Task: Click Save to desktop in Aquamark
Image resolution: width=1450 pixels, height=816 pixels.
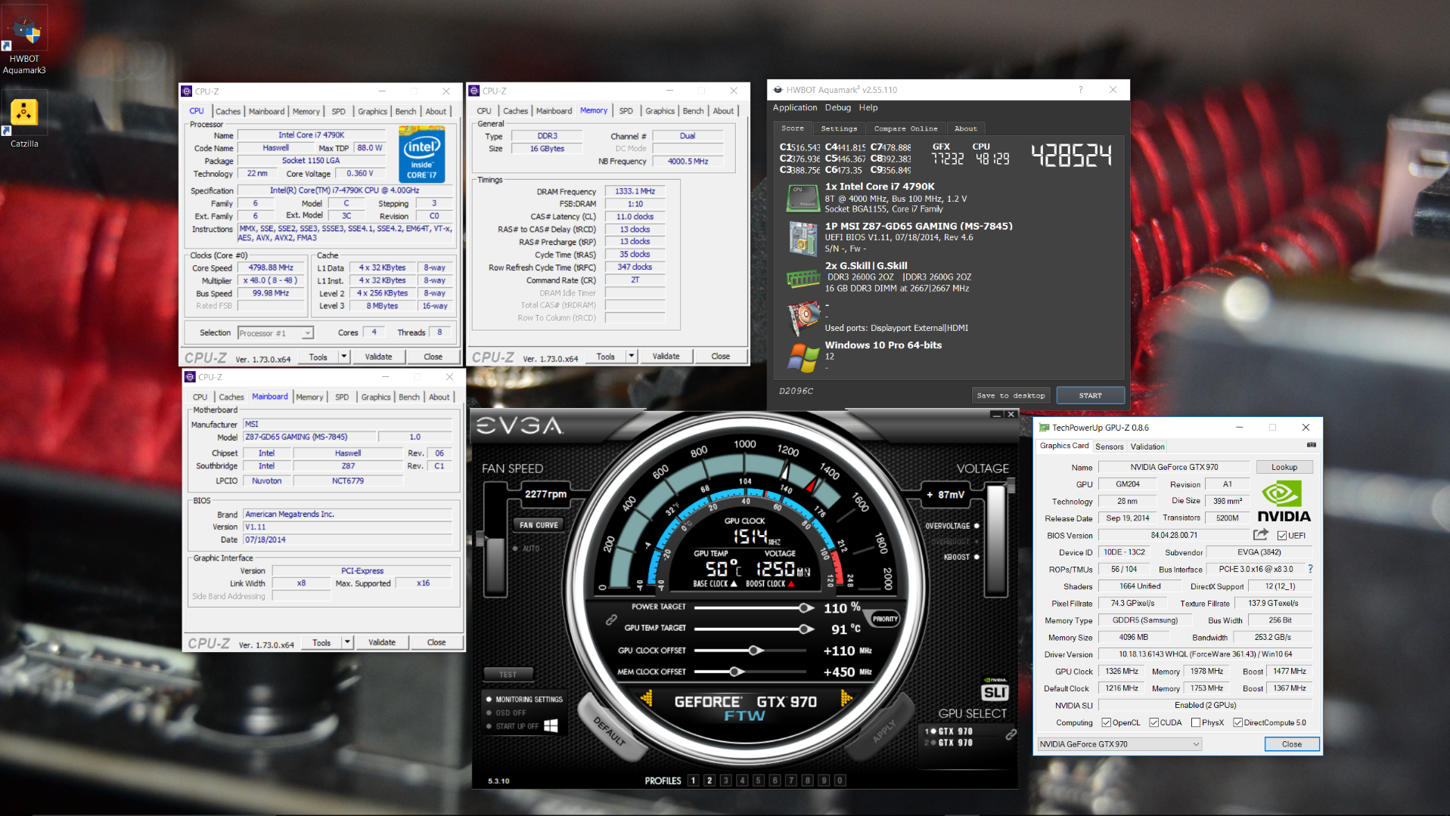Action: pos(1011,395)
